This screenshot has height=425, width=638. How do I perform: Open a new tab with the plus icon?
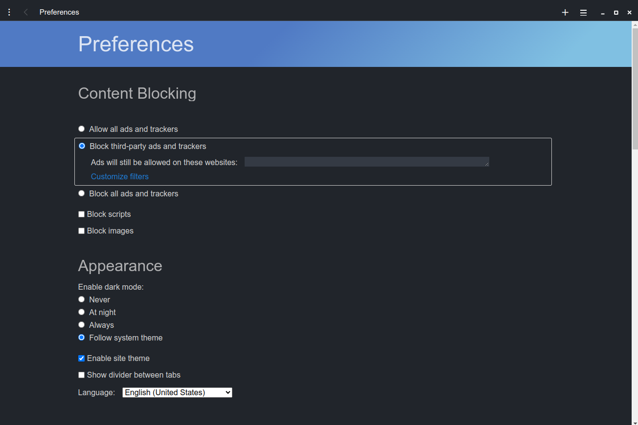coord(565,12)
